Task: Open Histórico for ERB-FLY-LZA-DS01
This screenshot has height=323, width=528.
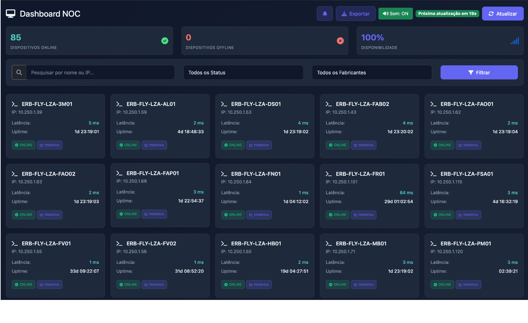Action: click(259, 145)
